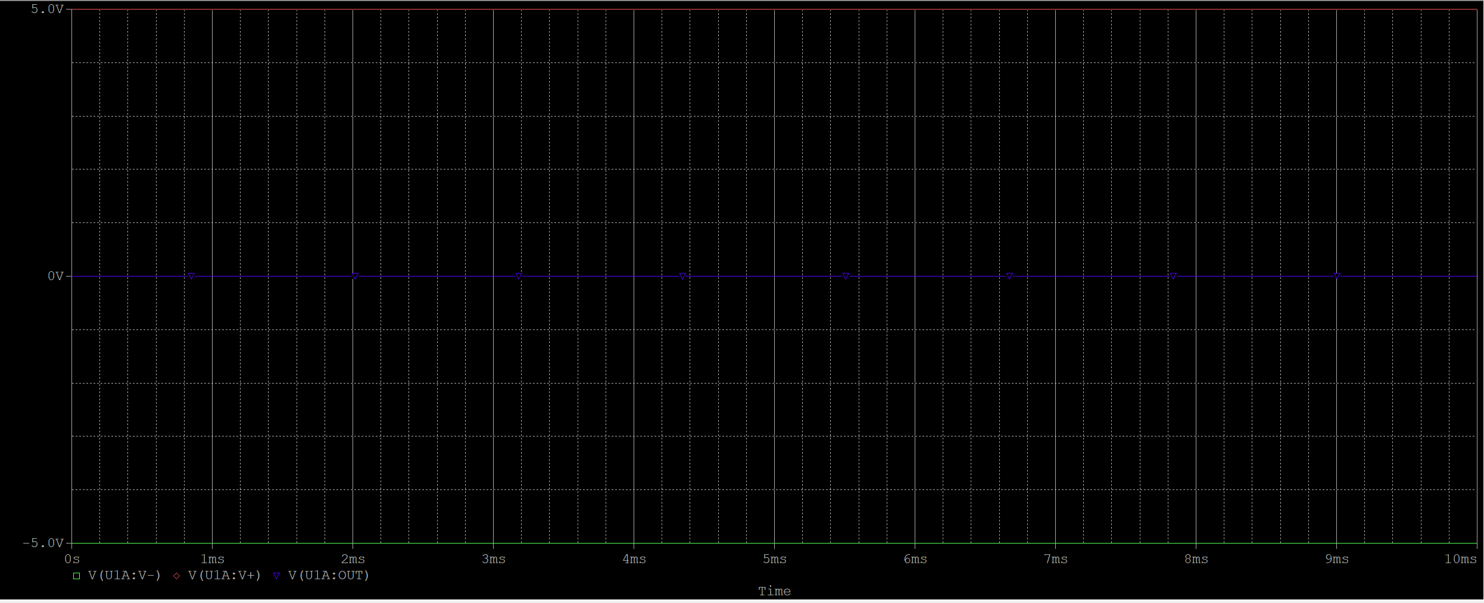Click the 4ms time axis label
This screenshot has height=603, width=1484.
tap(634, 559)
